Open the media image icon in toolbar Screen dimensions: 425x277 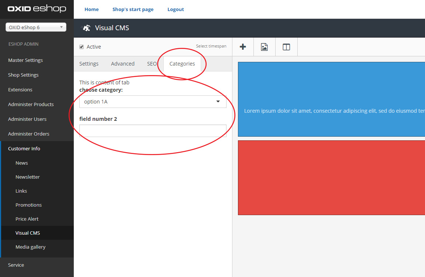coord(264,47)
